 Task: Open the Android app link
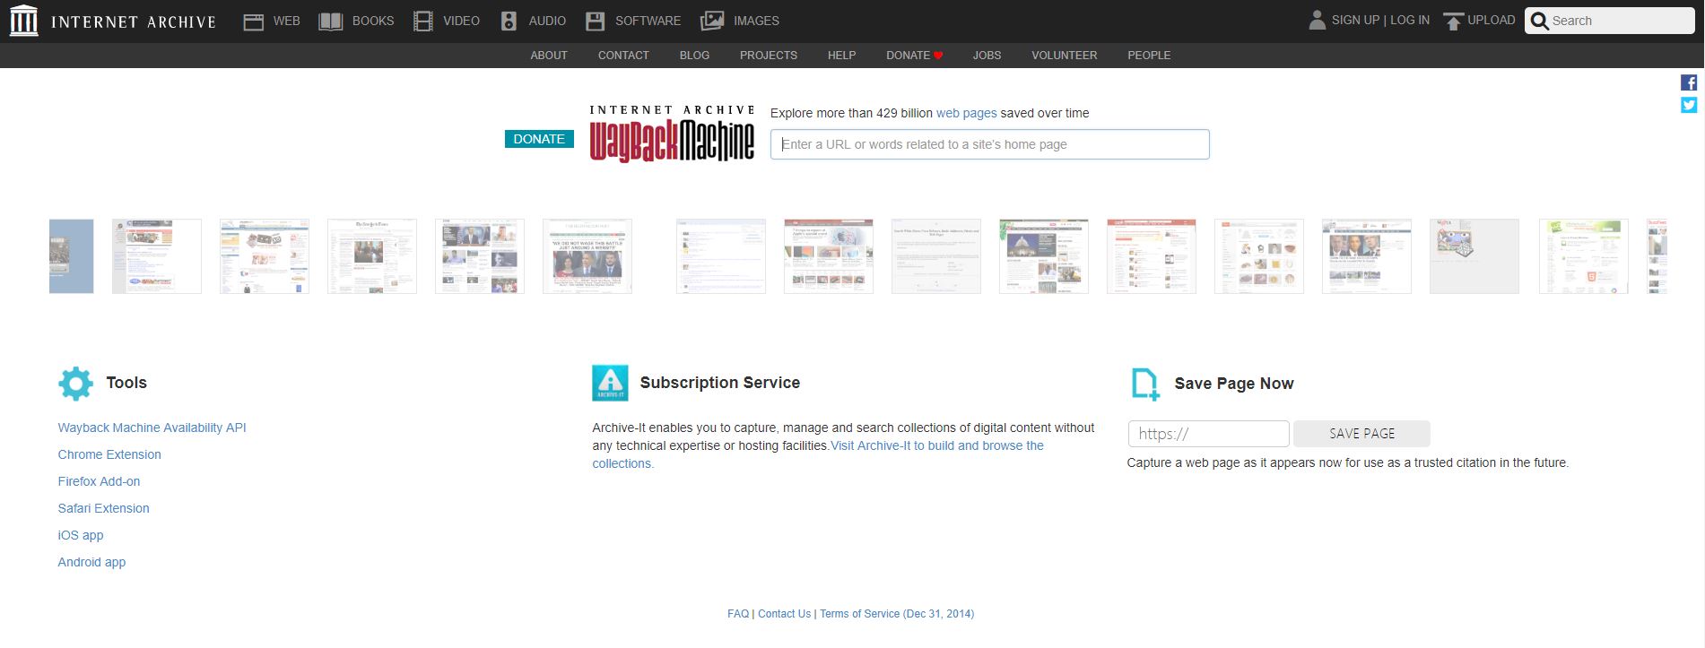coord(91,562)
